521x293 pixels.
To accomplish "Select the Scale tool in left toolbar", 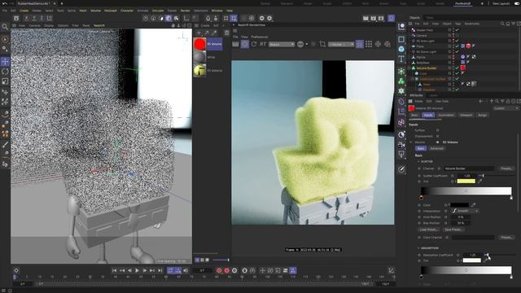I will pos(5,81).
